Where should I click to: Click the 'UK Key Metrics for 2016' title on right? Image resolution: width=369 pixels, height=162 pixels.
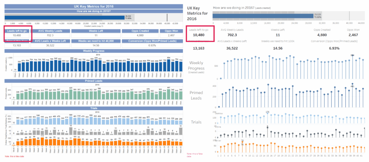tap(196, 13)
